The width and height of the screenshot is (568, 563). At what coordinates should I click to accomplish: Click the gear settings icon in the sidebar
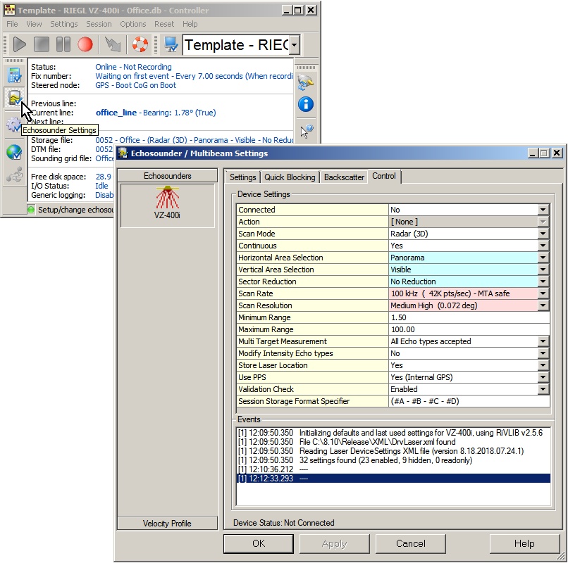13,125
